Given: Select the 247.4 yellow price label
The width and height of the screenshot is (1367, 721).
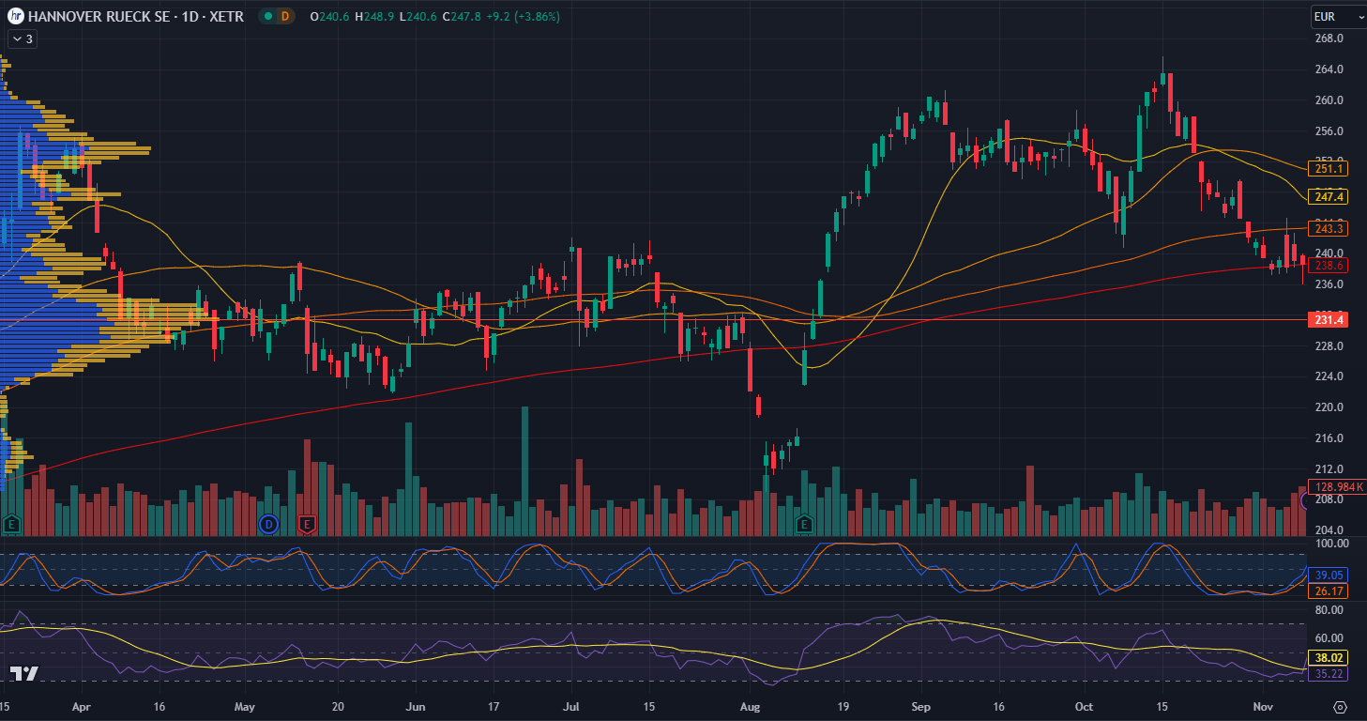Looking at the screenshot, I should [x=1328, y=197].
